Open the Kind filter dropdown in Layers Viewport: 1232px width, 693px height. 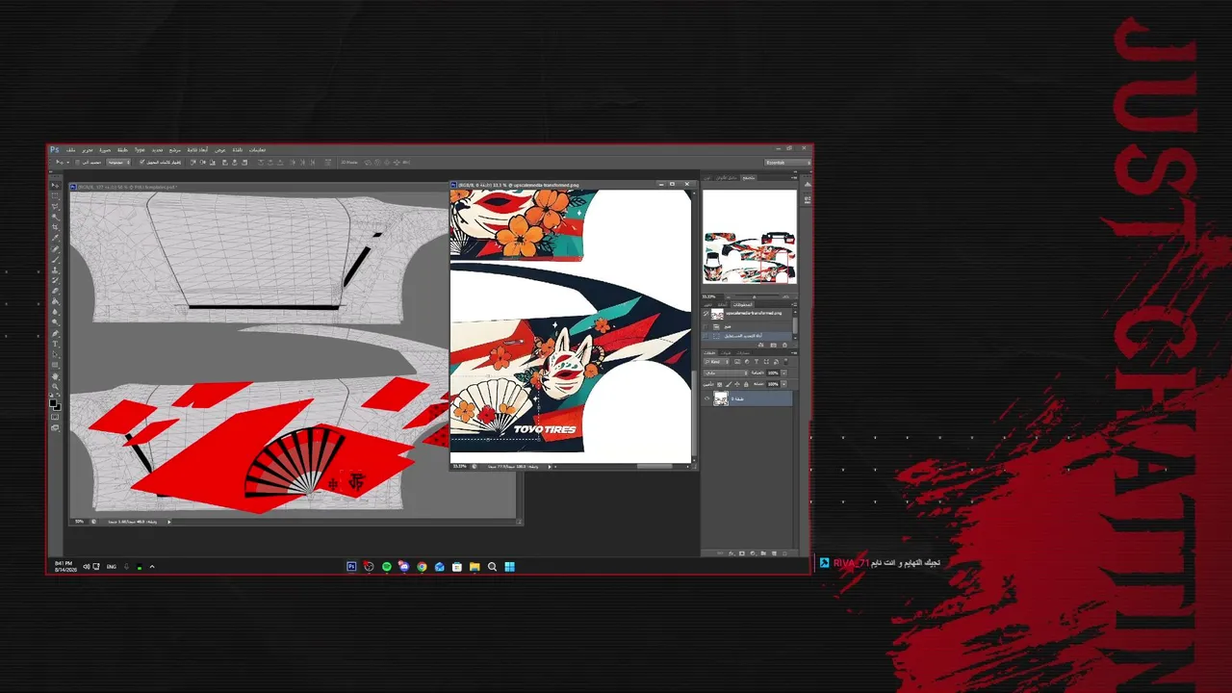pos(715,362)
